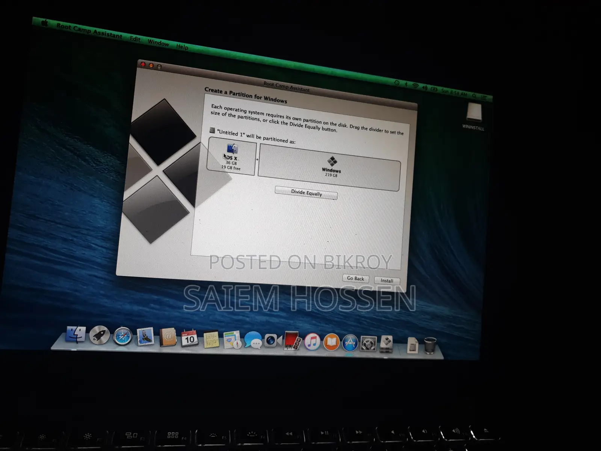The height and width of the screenshot is (451, 601).
Task: Open Contacts address book in Dock
Action: [x=168, y=337]
